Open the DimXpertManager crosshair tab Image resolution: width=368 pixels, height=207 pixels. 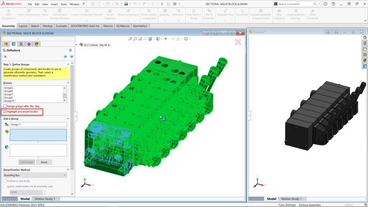point(29,44)
